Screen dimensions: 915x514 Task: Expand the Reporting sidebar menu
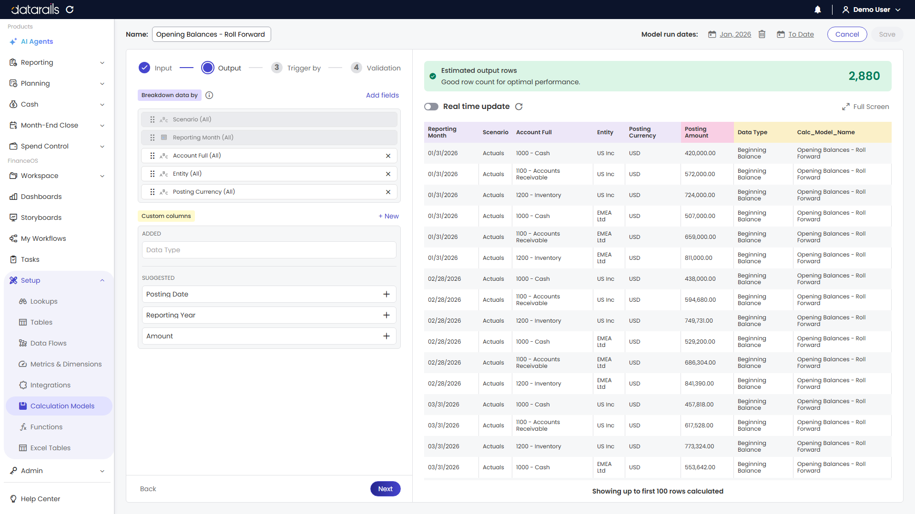point(57,62)
